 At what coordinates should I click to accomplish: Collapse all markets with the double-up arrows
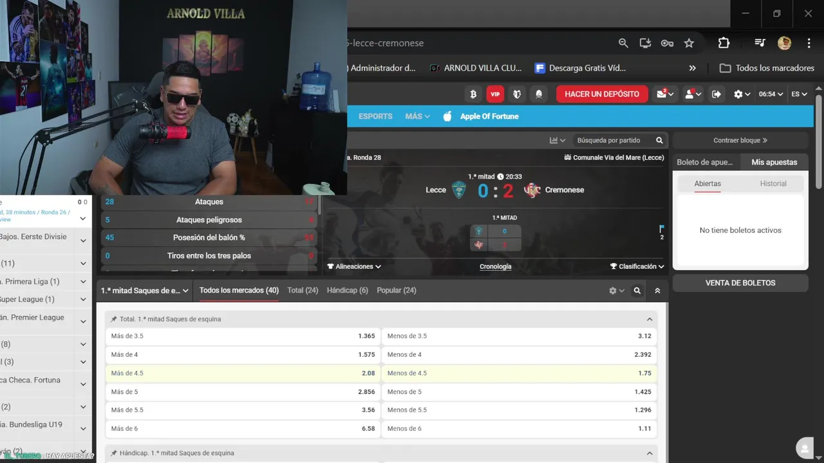[657, 291]
